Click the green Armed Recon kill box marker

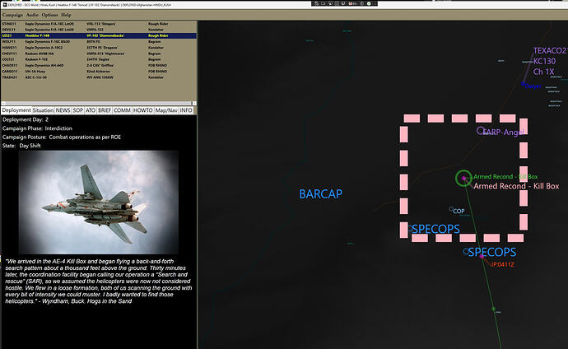coord(463,178)
